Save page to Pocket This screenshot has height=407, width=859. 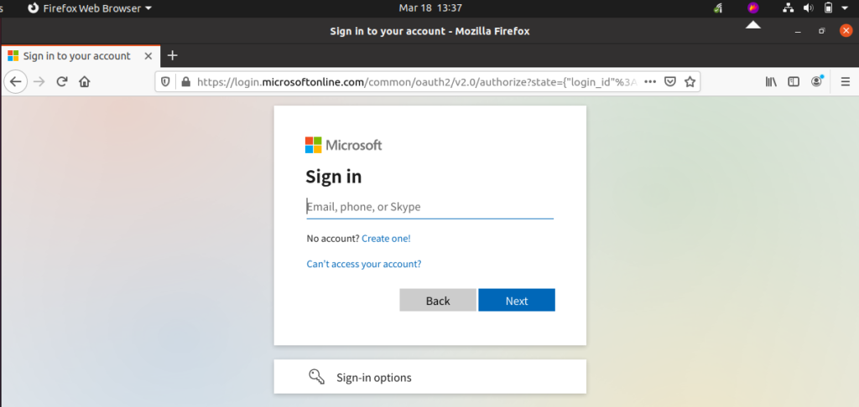point(669,82)
